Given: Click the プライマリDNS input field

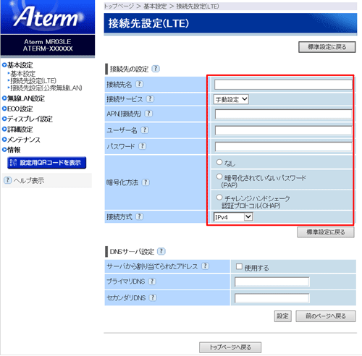Looking at the screenshot, I should point(272,281).
